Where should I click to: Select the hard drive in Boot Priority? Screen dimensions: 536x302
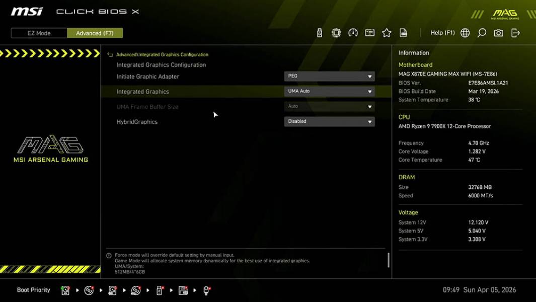point(65,290)
